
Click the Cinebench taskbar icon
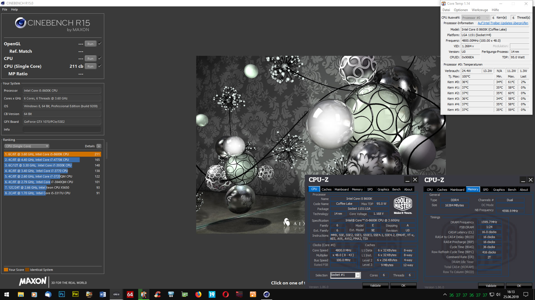click(267, 294)
